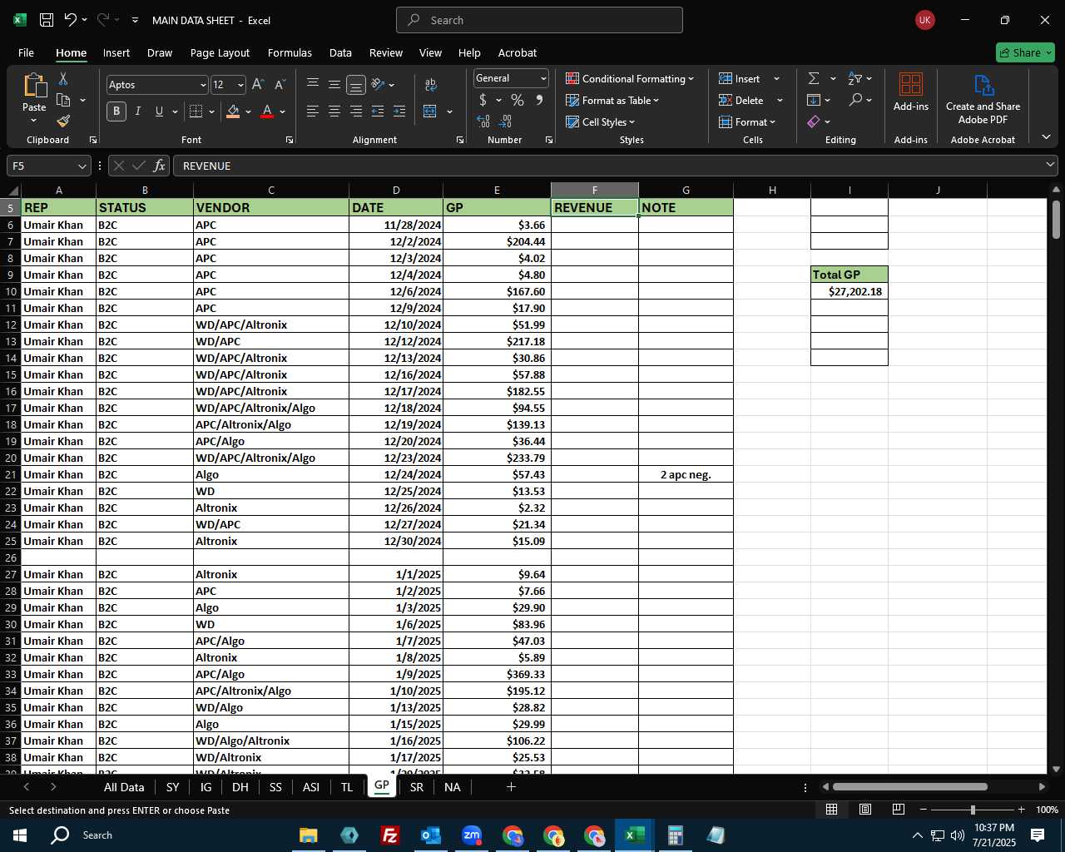This screenshot has height=852, width=1065.
Task: Toggle Center alignment
Action: point(334,111)
